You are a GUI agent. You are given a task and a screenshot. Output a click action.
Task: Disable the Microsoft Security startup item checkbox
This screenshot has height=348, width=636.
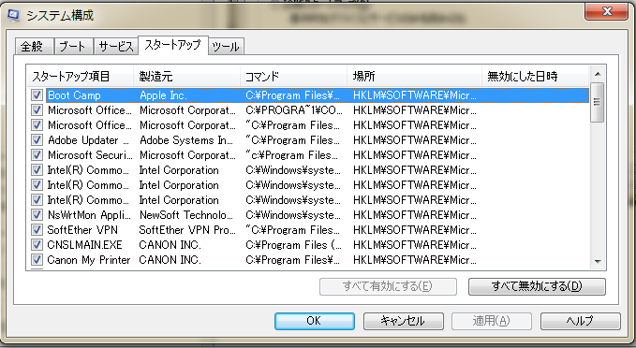click(x=37, y=155)
